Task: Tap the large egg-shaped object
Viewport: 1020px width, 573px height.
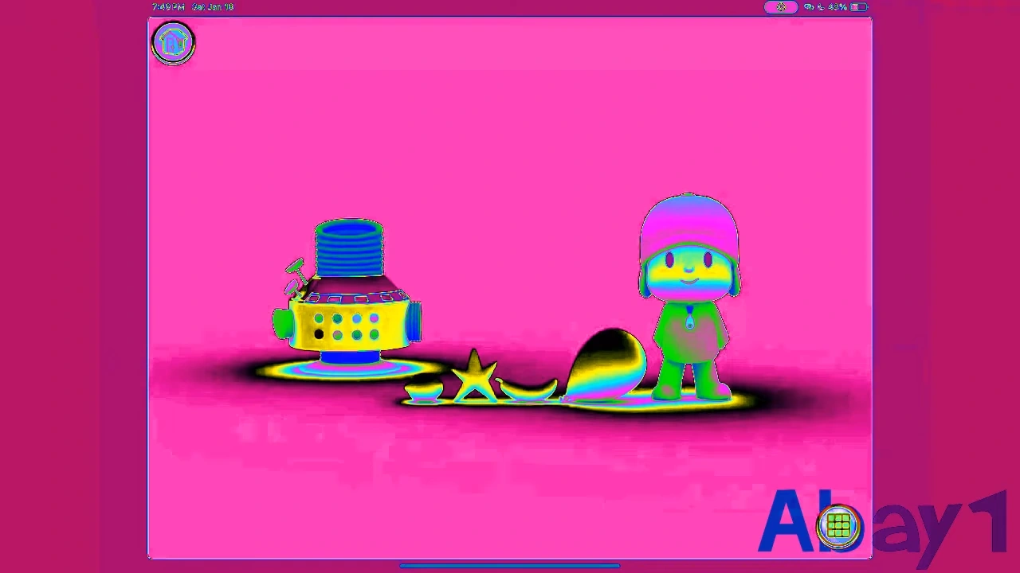Action: [606, 364]
